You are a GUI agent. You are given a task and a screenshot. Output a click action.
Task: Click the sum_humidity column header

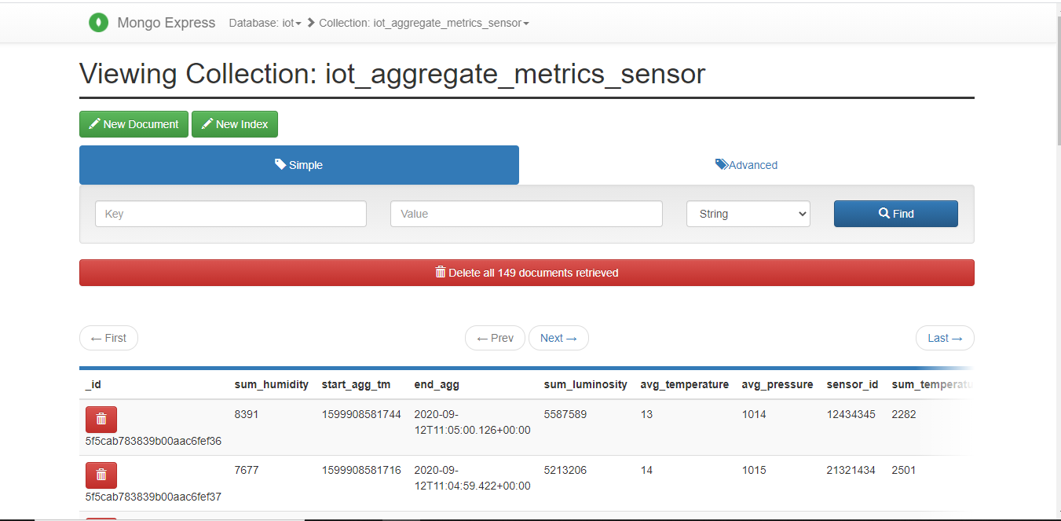272,385
